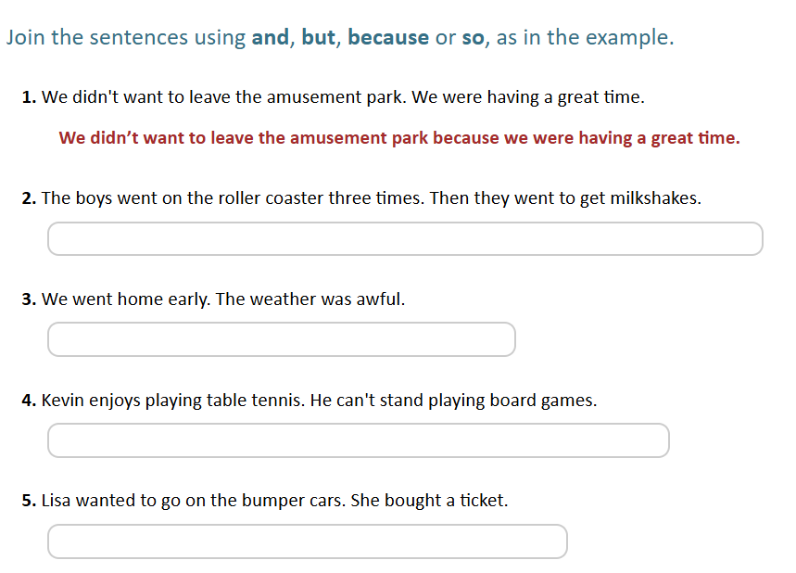Click the number label '2' beside its sentence
The image size is (796, 573).
27,197
